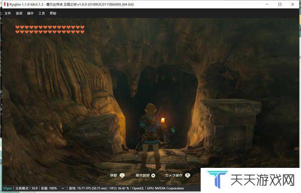This screenshot has width=301, height=193.
Task: Open the 文件 (File) menu
Action: click(8, 13)
